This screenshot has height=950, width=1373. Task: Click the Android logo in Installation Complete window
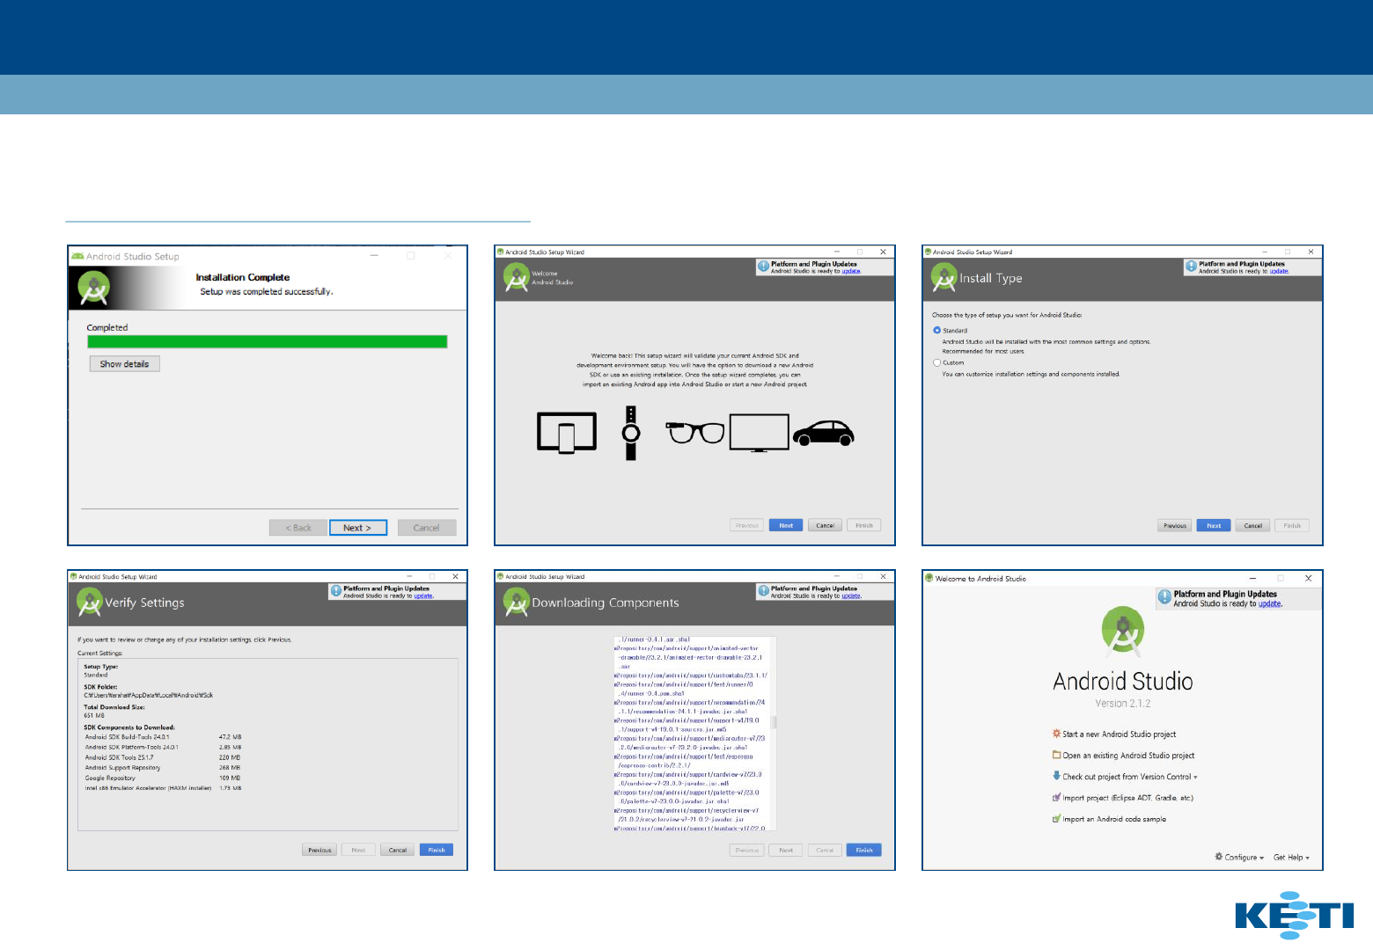(x=94, y=288)
